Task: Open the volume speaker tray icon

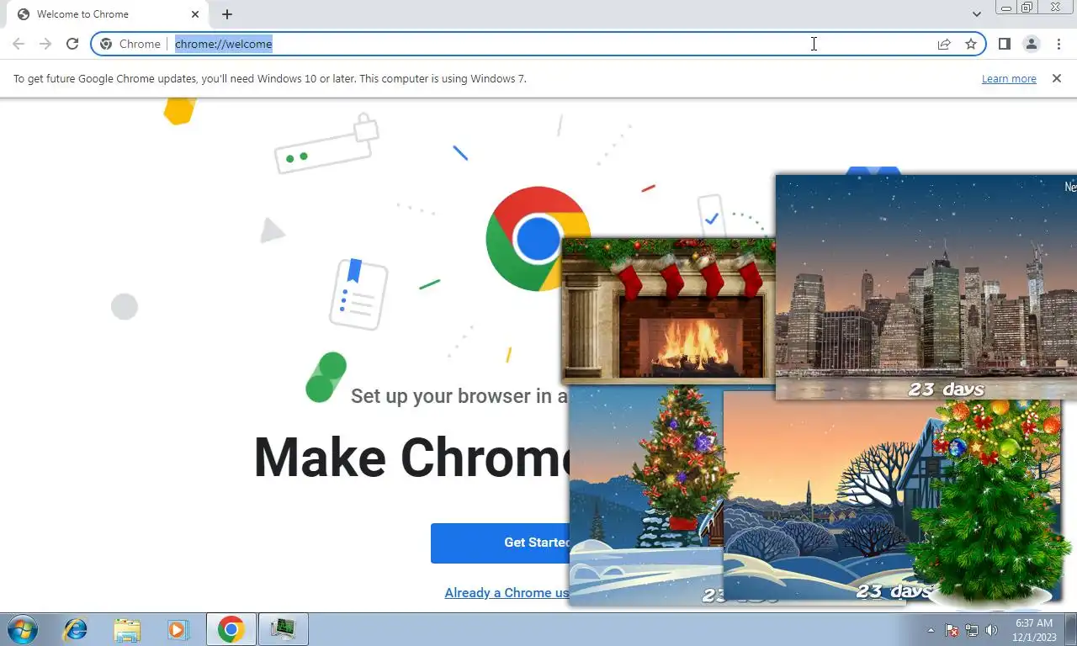Action: coord(991,629)
